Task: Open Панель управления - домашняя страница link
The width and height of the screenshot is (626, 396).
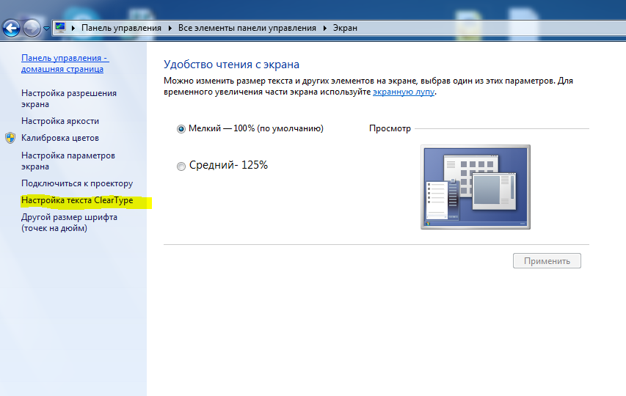Action: tap(65, 63)
